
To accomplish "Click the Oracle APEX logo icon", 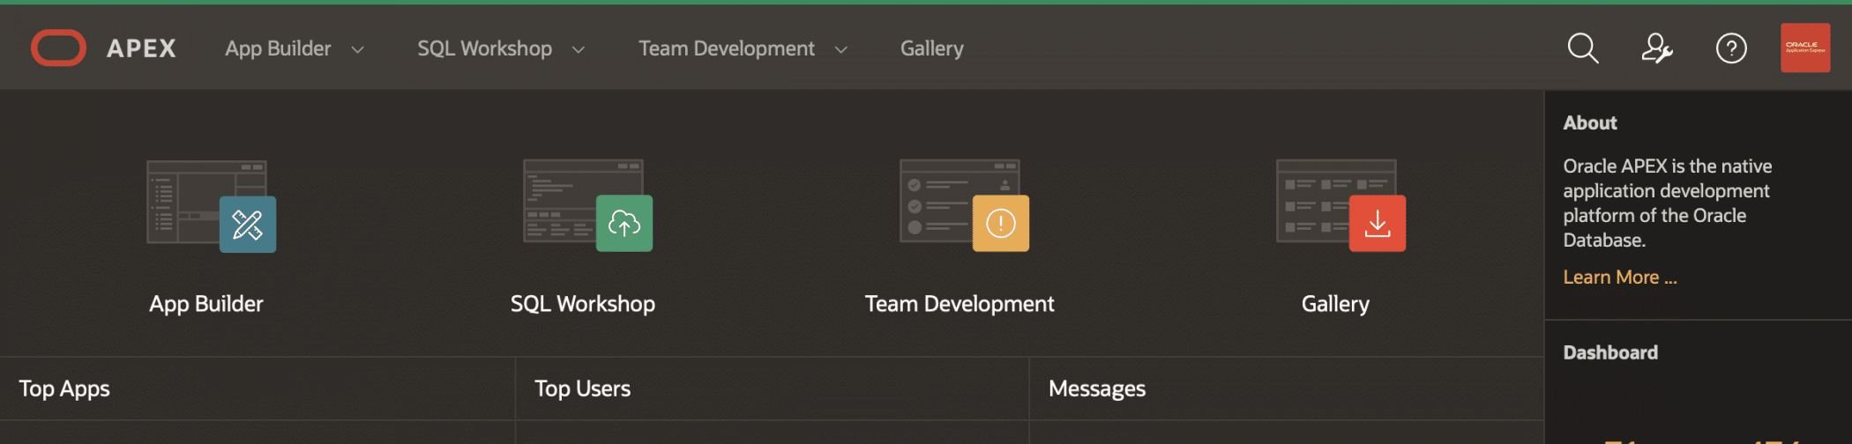I will (58, 48).
